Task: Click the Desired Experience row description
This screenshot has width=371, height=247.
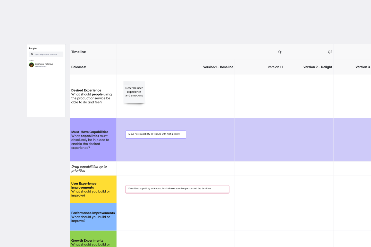Action: tap(91, 96)
